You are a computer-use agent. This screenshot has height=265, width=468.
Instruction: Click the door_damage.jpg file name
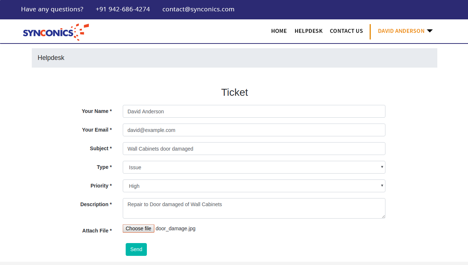(x=175, y=228)
